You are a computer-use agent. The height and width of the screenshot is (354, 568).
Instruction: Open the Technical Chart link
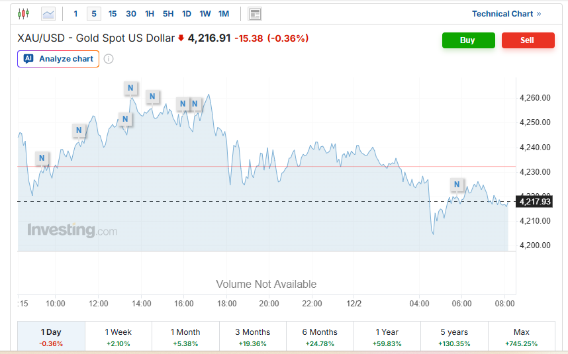click(x=506, y=14)
